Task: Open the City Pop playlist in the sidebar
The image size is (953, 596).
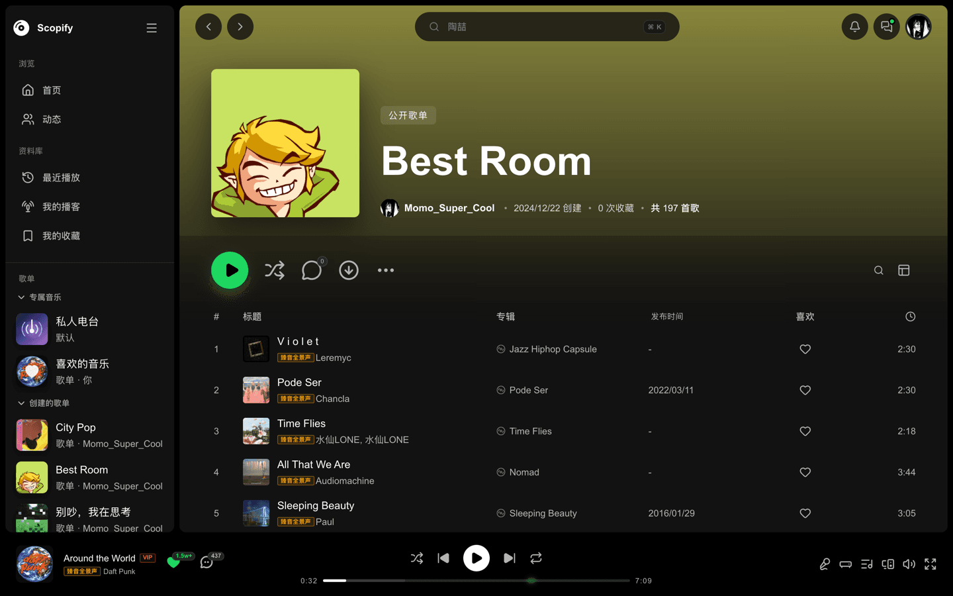Action: pyautogui.click(x=89, y=435)
